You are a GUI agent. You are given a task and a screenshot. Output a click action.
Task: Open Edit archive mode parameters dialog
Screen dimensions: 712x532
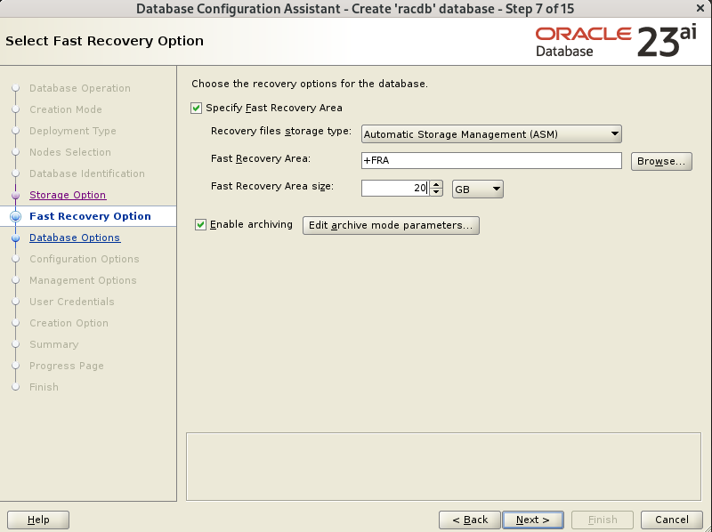[x=391, y=225]
